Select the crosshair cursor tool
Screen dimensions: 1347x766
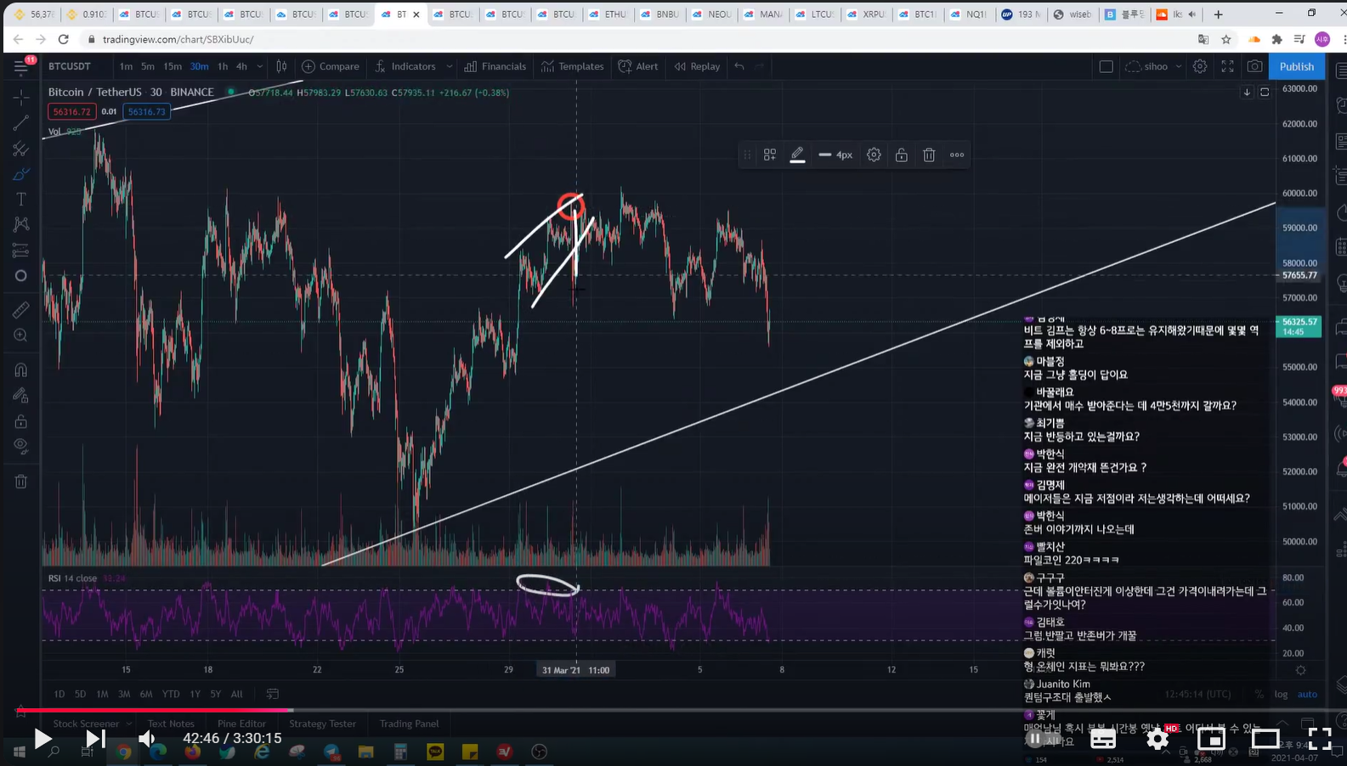click(x=21, y=98)
